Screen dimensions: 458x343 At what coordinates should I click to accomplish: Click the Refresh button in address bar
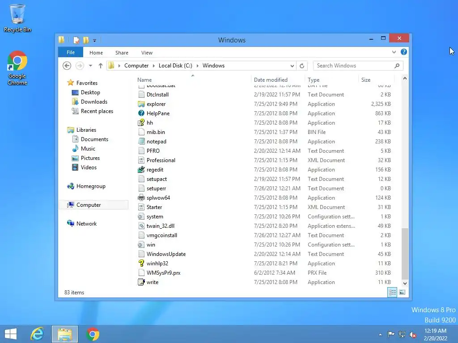[302, 66]
